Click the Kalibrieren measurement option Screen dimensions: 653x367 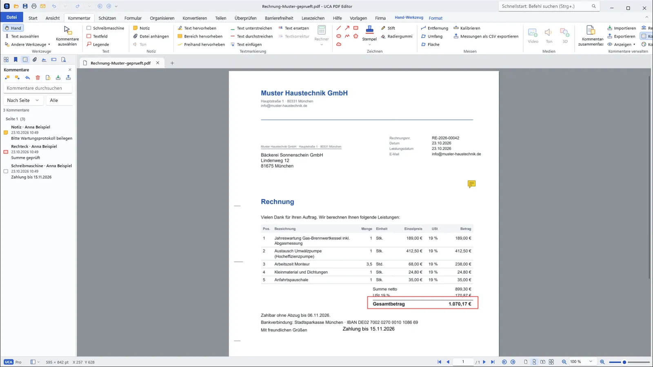point(467,28)
